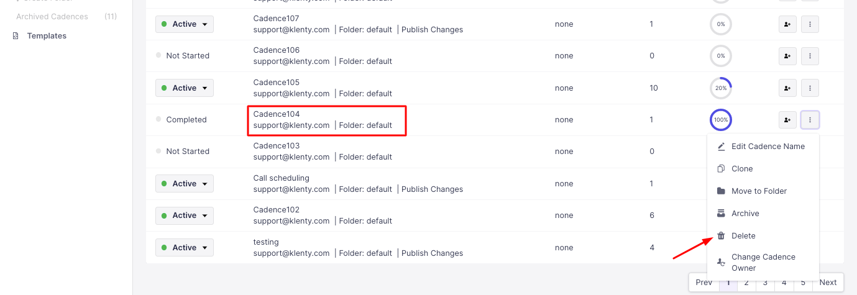Go to Next page of cadences
This screenshot has width=857, height=295.
[x=828, y=283]
